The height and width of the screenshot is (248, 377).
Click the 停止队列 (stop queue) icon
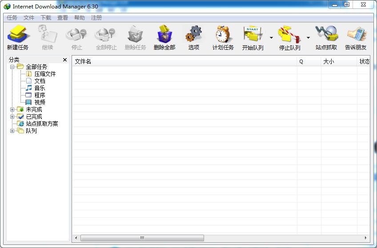[289, 35]
